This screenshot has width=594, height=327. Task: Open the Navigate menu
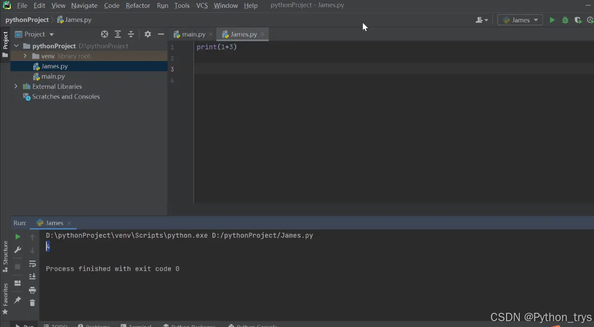point(84,5)
